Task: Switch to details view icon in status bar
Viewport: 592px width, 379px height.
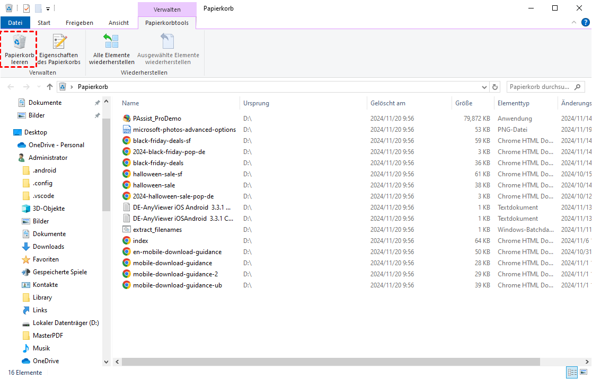Action: (572, 373)
